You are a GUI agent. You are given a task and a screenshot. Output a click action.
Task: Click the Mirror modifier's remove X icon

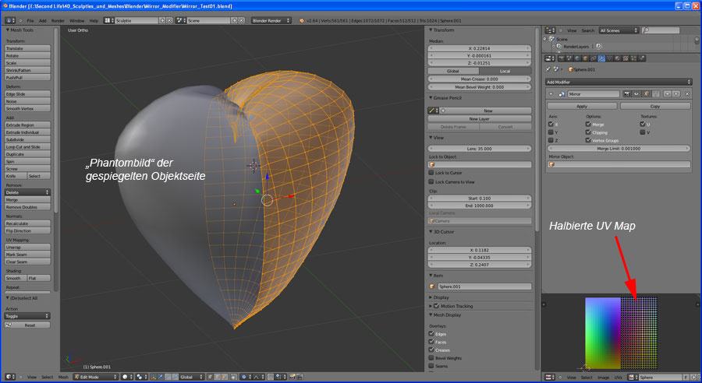pos(686,93)
